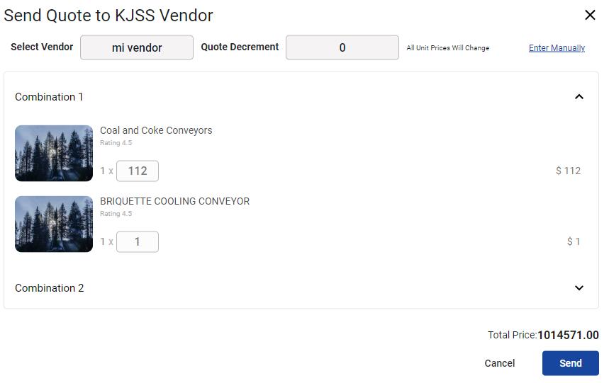Click the $ 1 line total
This screenshot has height=383, width=609.
click(574, 241)
